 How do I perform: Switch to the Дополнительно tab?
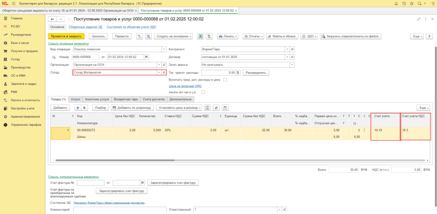(x=181, y=99)
